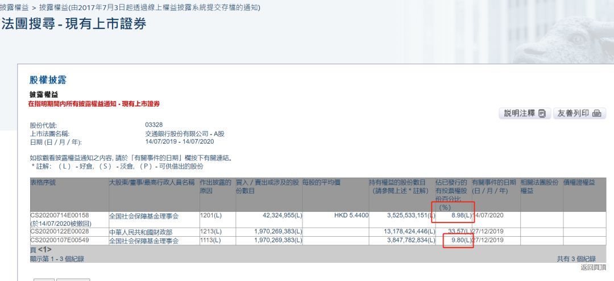Viewport: 614px width, 281px height.
Task: Click the percentage 33.57(L)
Action: [460, 232]
